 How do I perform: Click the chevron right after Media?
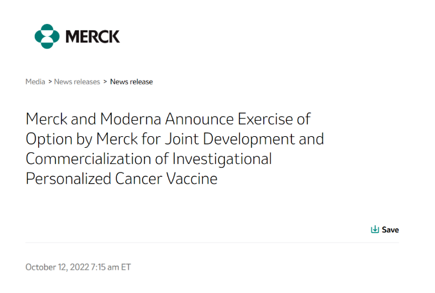50,82
